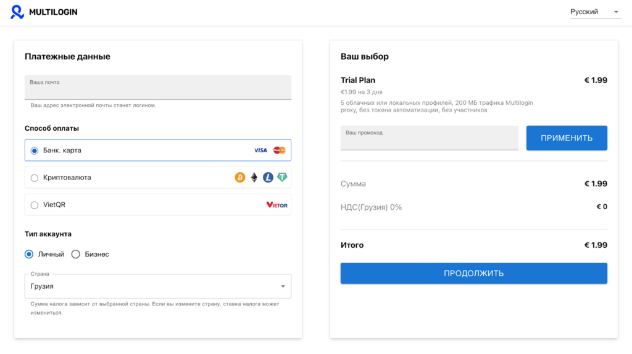Select the Криптовалюта payment option

pyautogui.click(x=158, y=178)
